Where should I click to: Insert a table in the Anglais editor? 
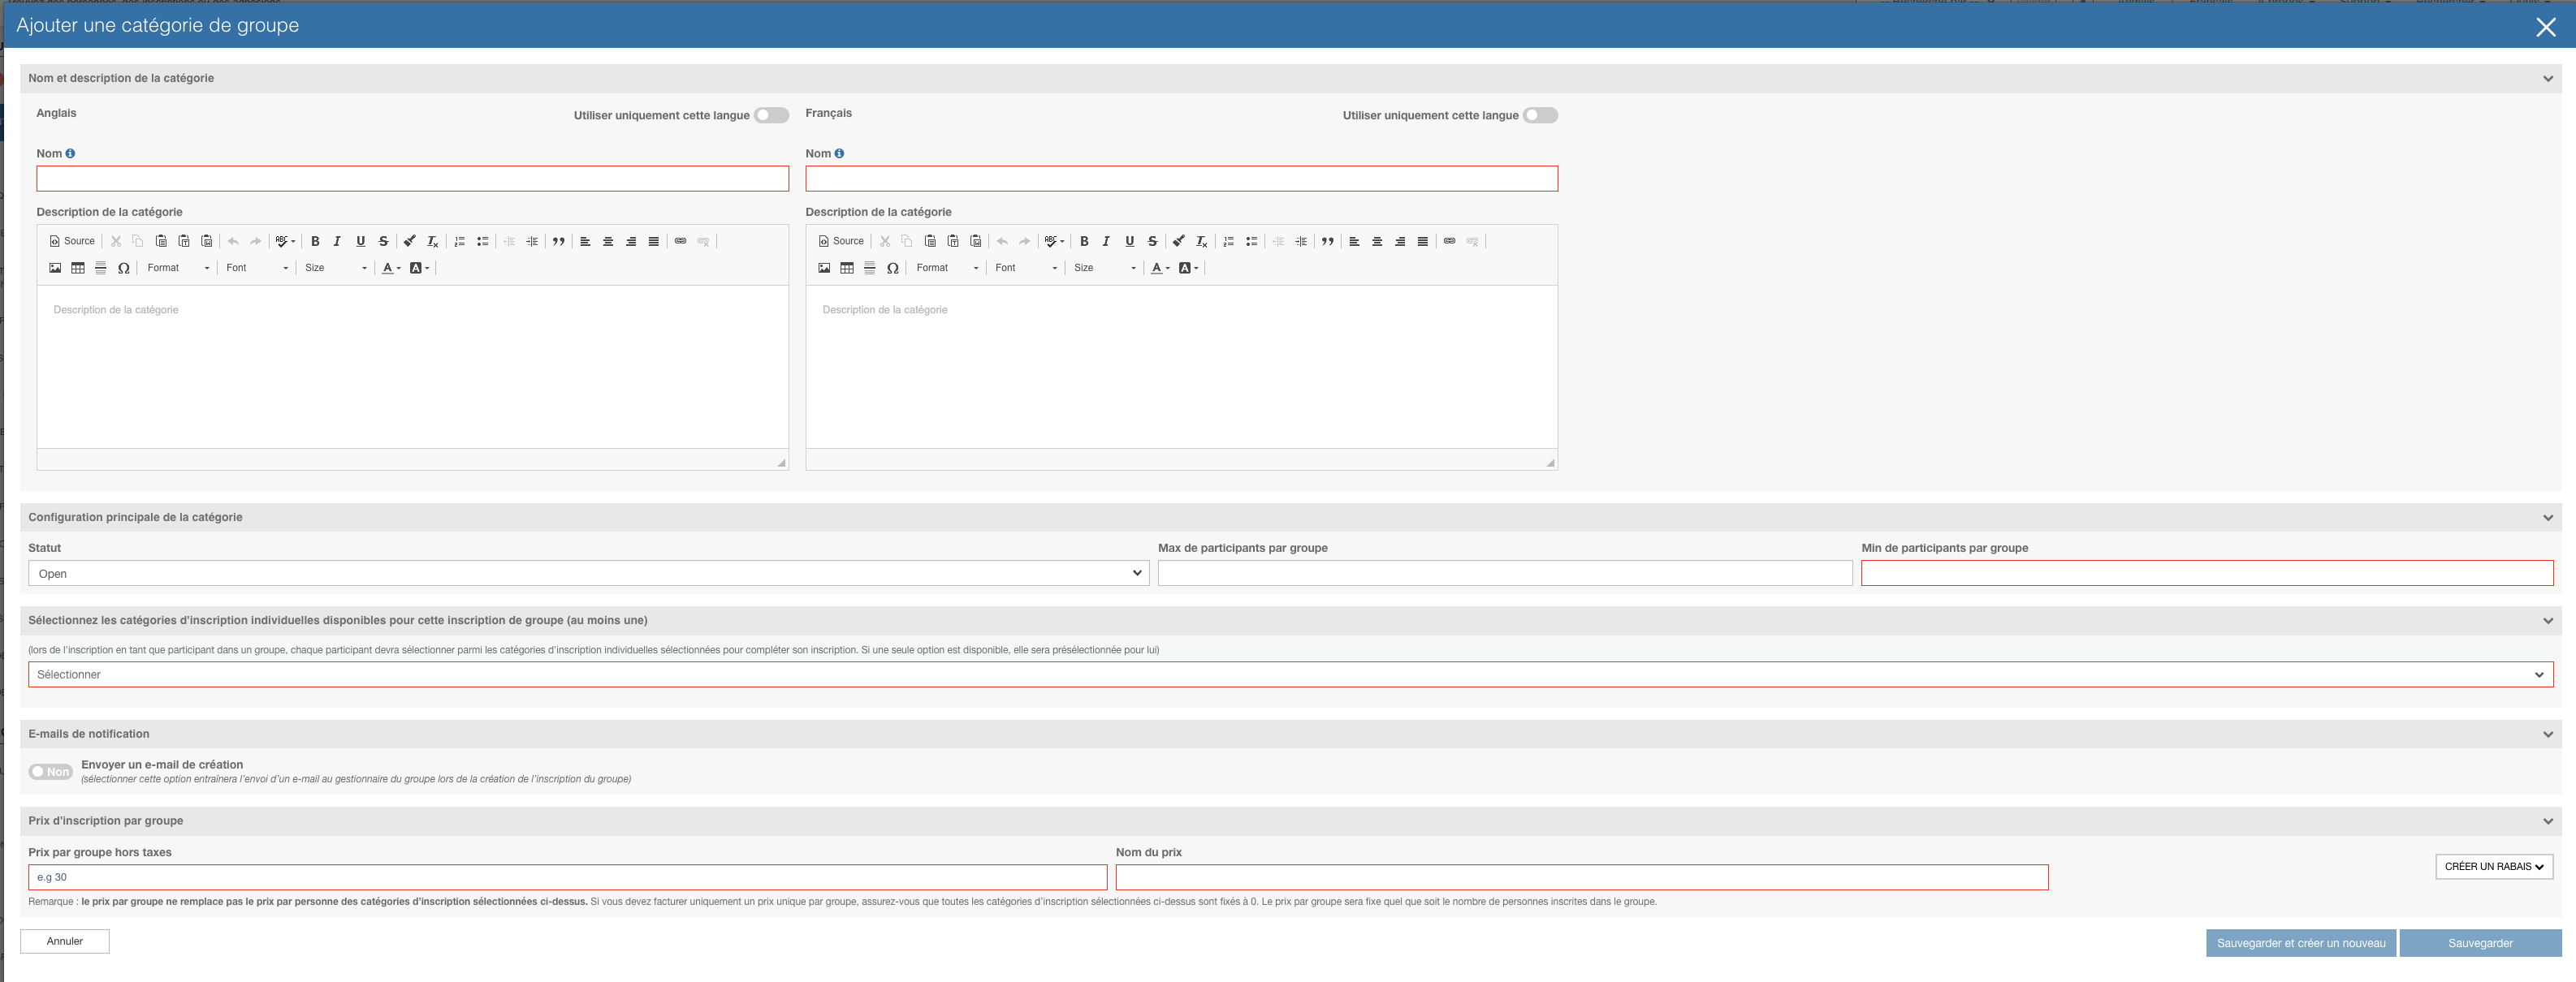pos(78,268)
